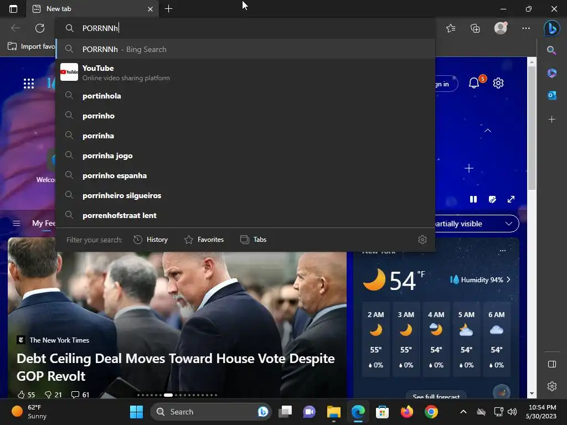
Task: Click the sidebar Search icon
Action: [x=551, y=50]
